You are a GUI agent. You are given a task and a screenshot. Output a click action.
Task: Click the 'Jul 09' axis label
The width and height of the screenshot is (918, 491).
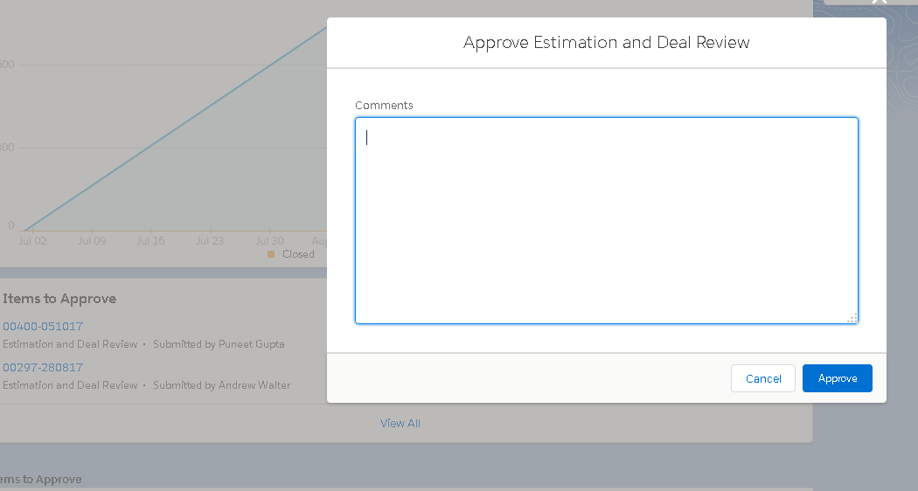(92, 240)
